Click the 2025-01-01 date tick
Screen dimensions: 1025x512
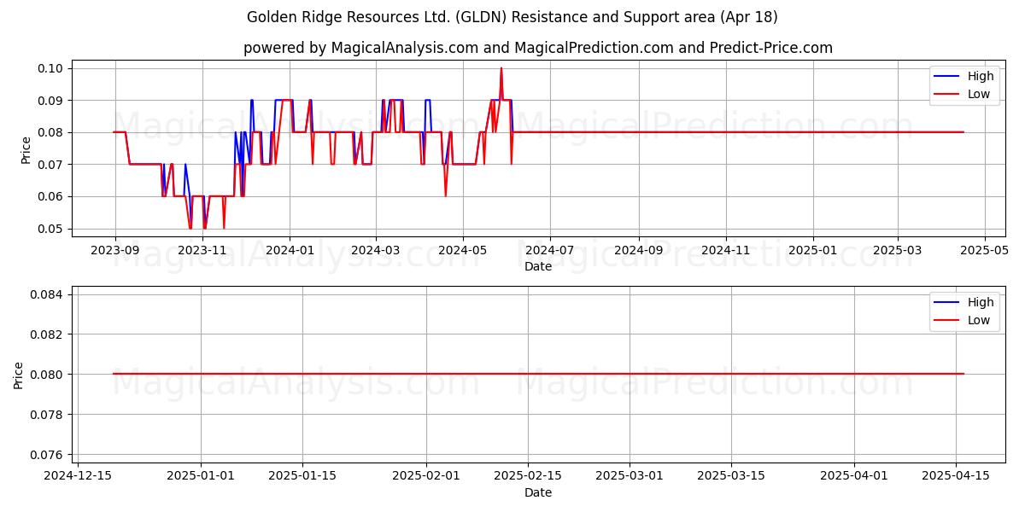pos(201,476)
